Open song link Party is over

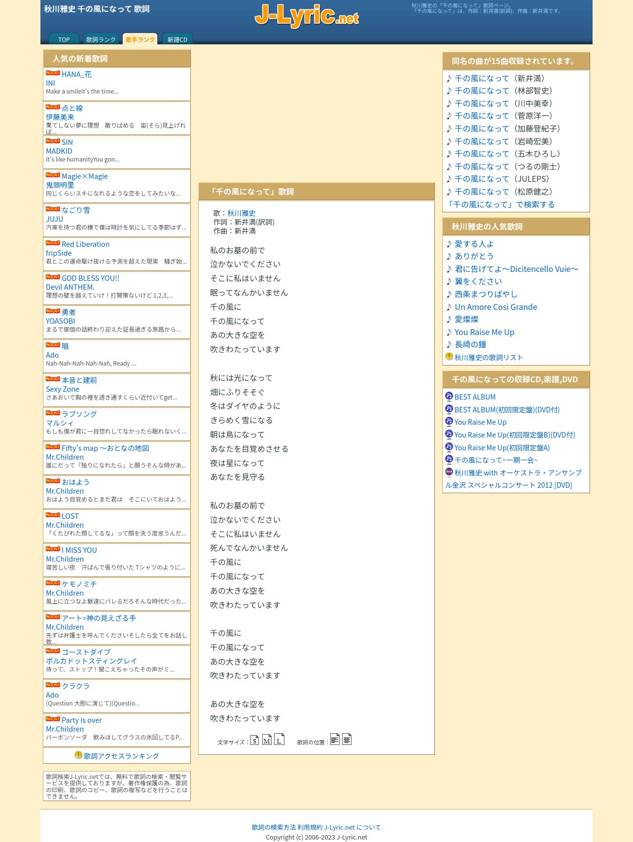[81, 720]
